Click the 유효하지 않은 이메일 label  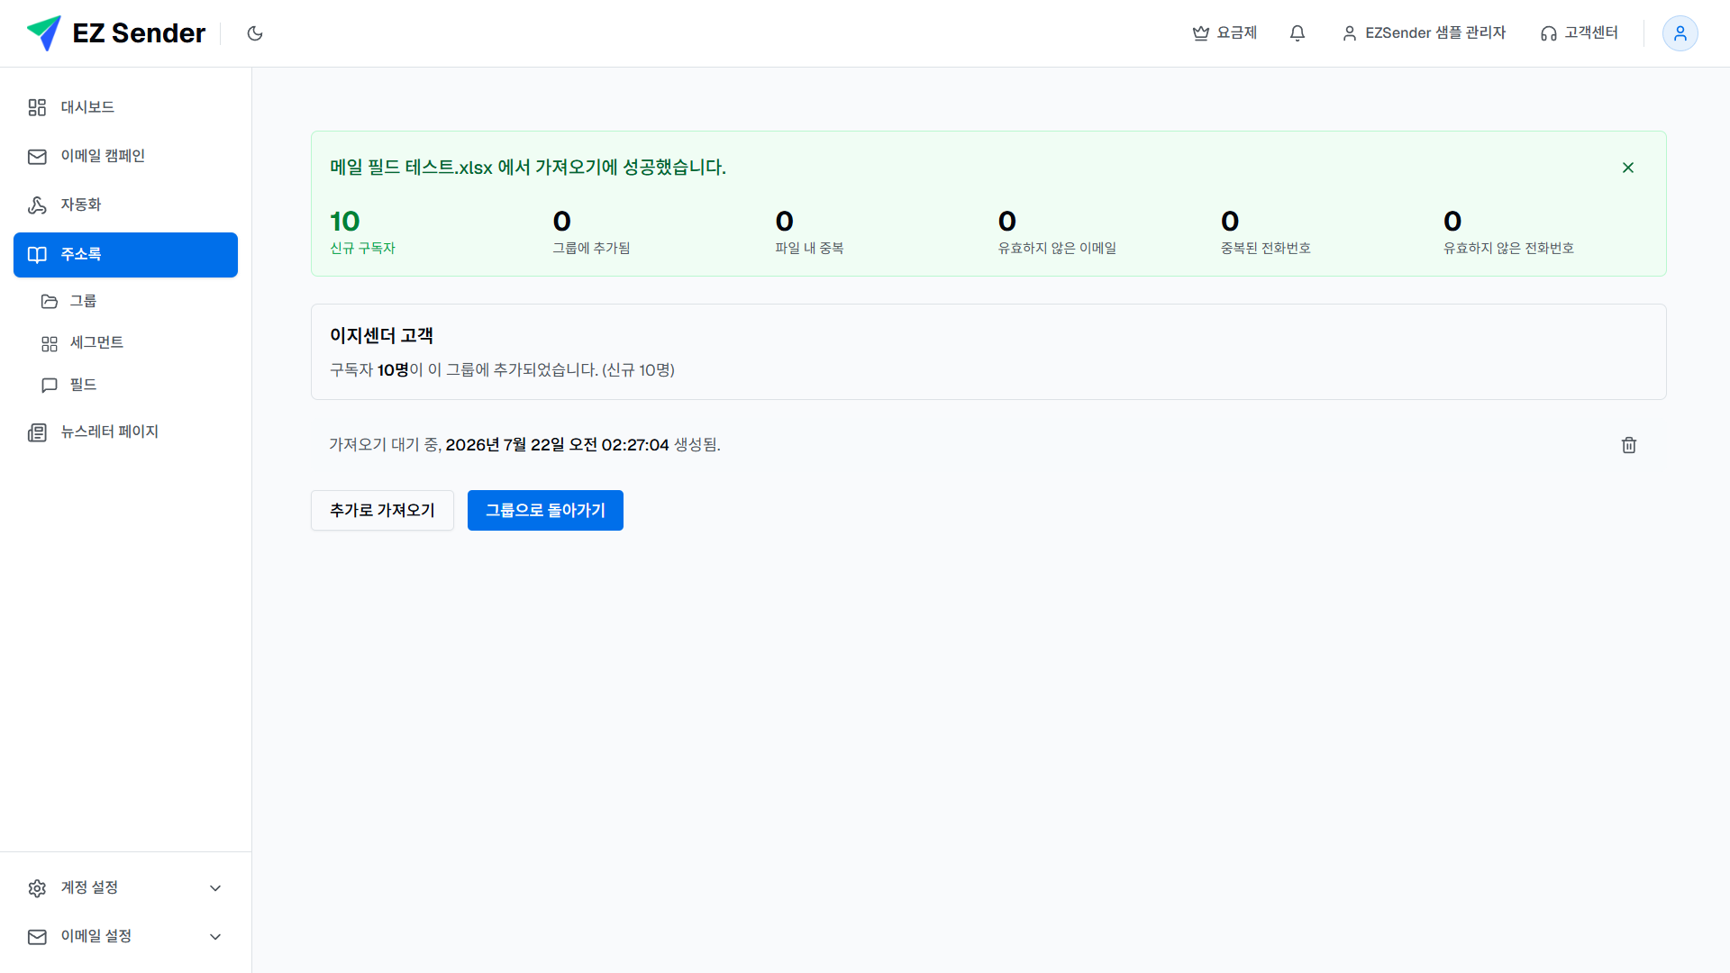click(x=1057, y=248)
